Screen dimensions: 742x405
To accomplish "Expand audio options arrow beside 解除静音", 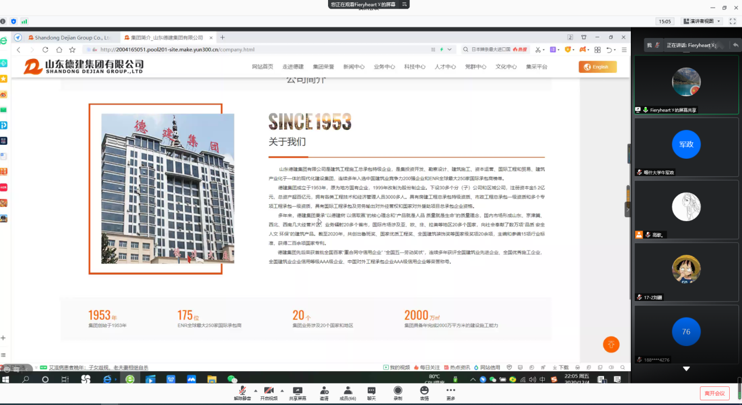I will [x=256, y=390].
